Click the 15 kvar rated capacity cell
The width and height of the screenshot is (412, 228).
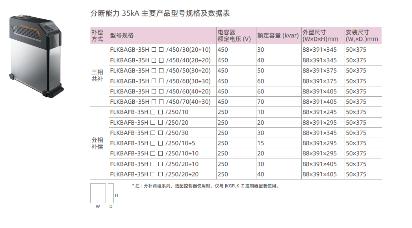click(x=261, y=143)
